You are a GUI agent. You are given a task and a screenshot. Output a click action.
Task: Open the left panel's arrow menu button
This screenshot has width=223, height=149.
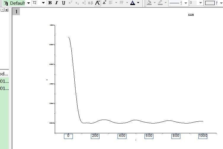(3, 10)
